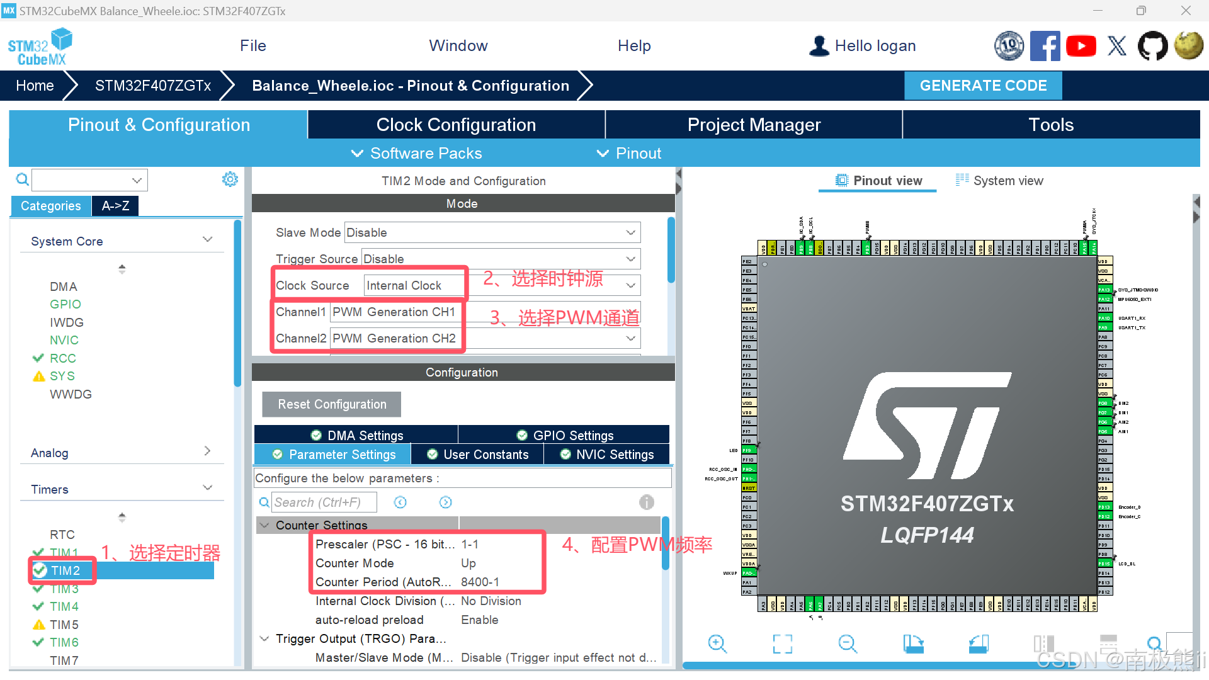
Task: Go to next parameter search result
Action: tap(446, 502)
